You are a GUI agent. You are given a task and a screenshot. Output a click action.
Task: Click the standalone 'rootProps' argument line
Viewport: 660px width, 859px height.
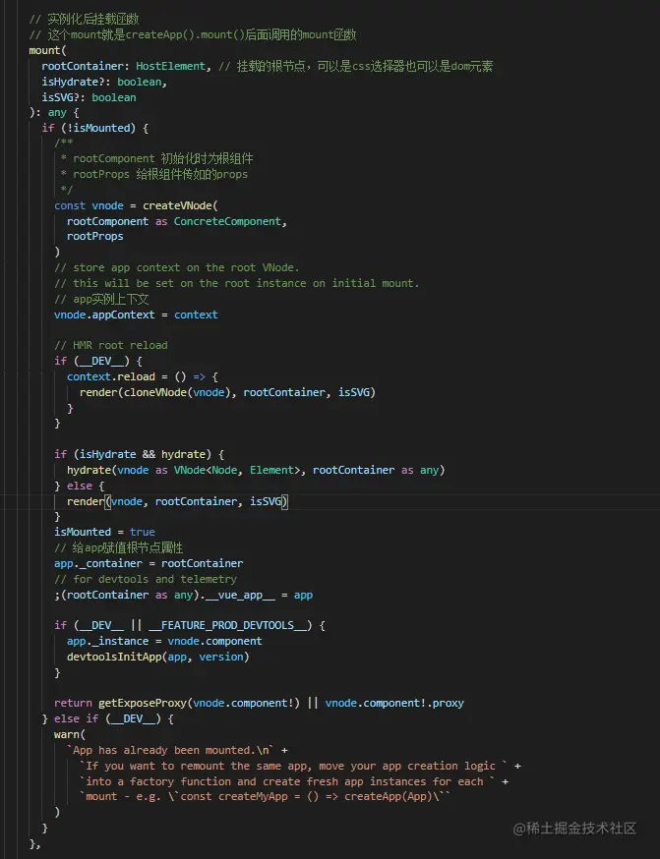[94, 237]
